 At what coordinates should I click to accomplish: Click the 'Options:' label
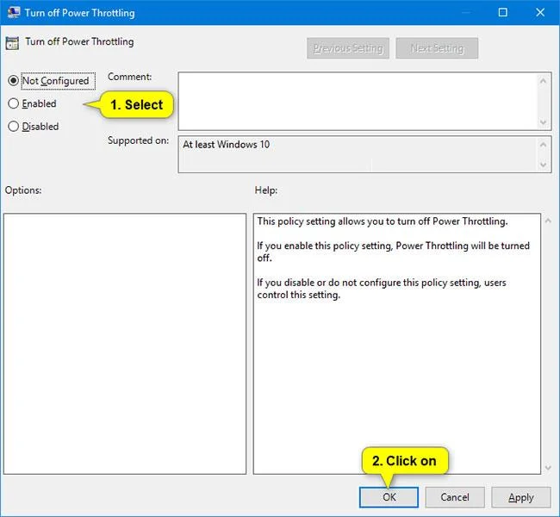pyautogui.click(x=23, y=190)
